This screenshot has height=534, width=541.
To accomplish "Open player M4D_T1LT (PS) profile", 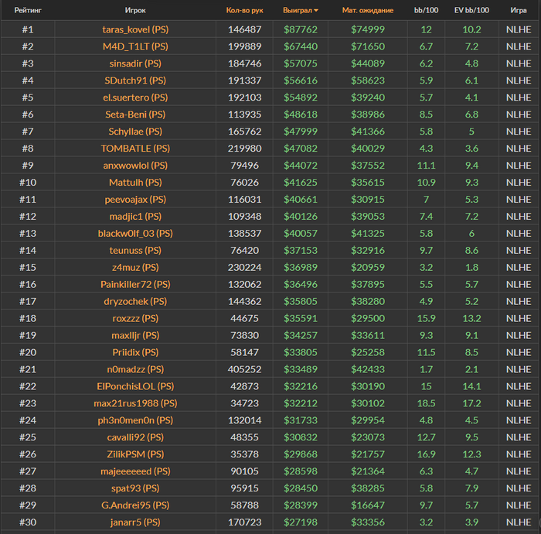I will coord(135,46).
